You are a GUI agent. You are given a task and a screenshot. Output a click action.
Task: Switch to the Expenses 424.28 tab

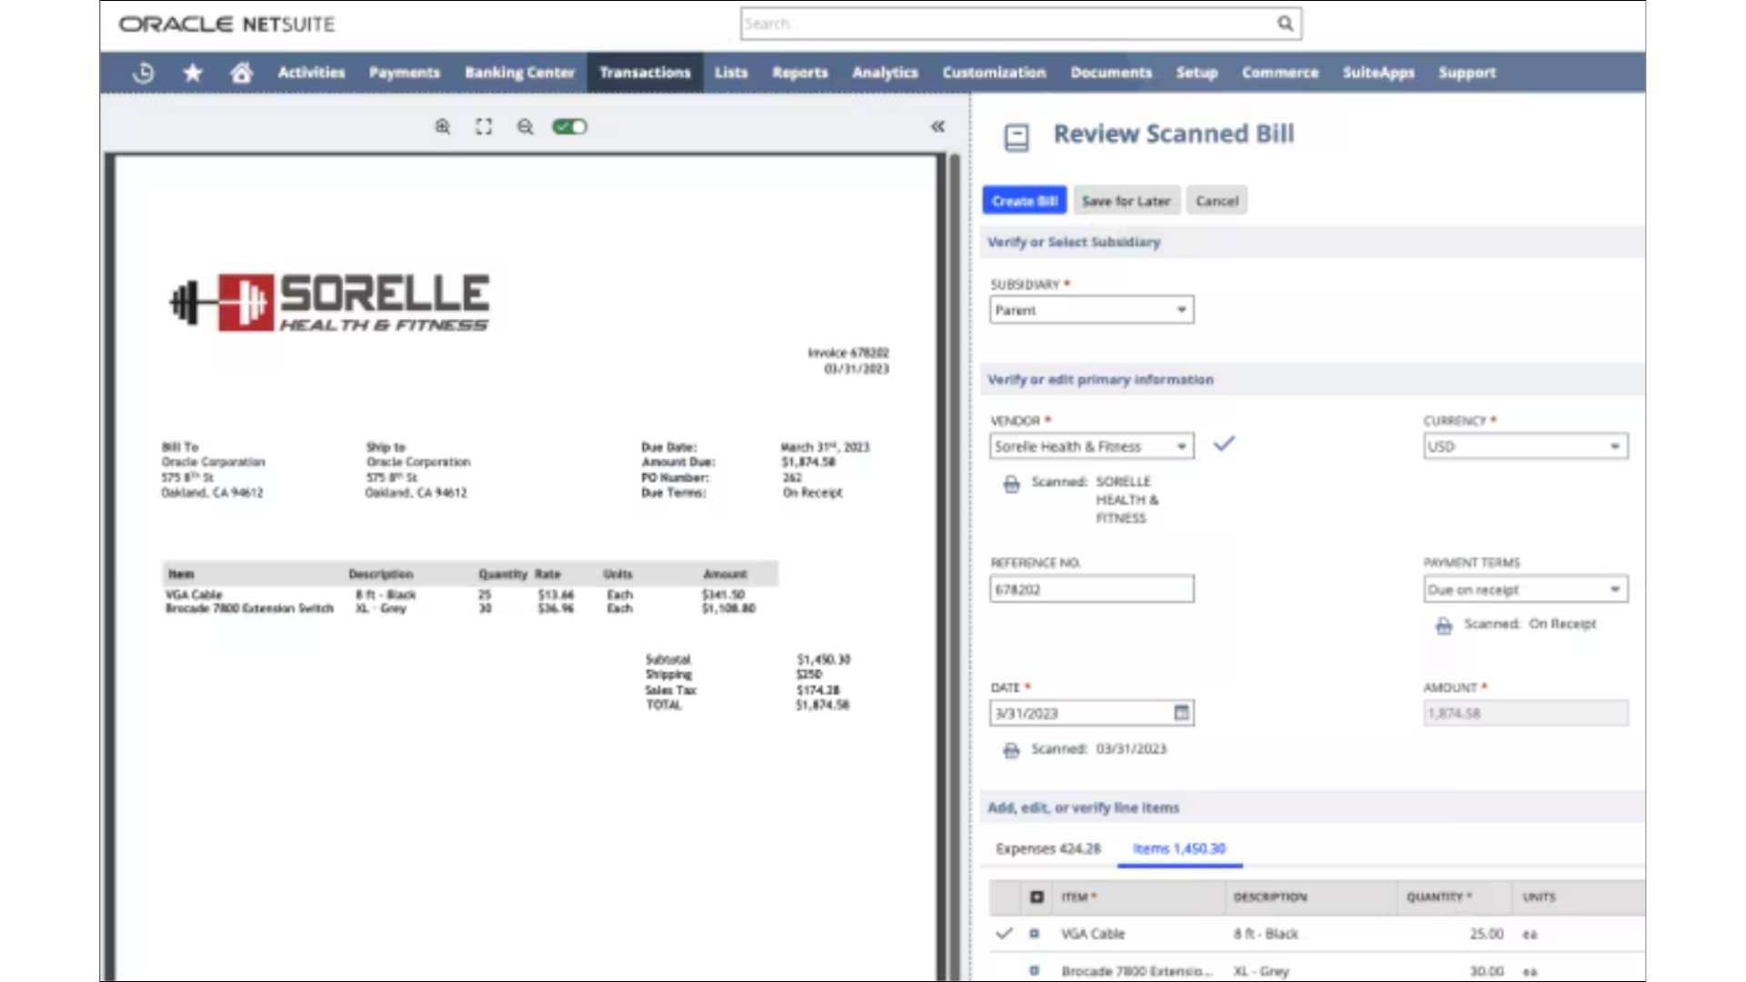pos(1047,847)
